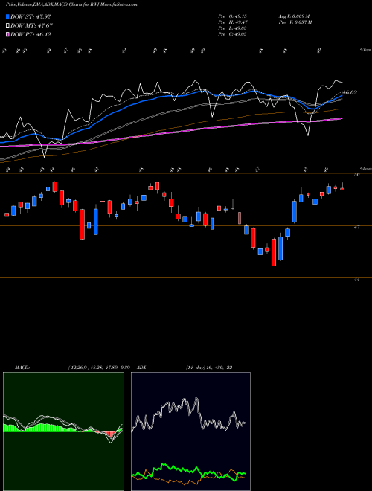Click the chart title mentioning MunafaSutra.com
Screen dimensions: 372x491
(71, 4)
